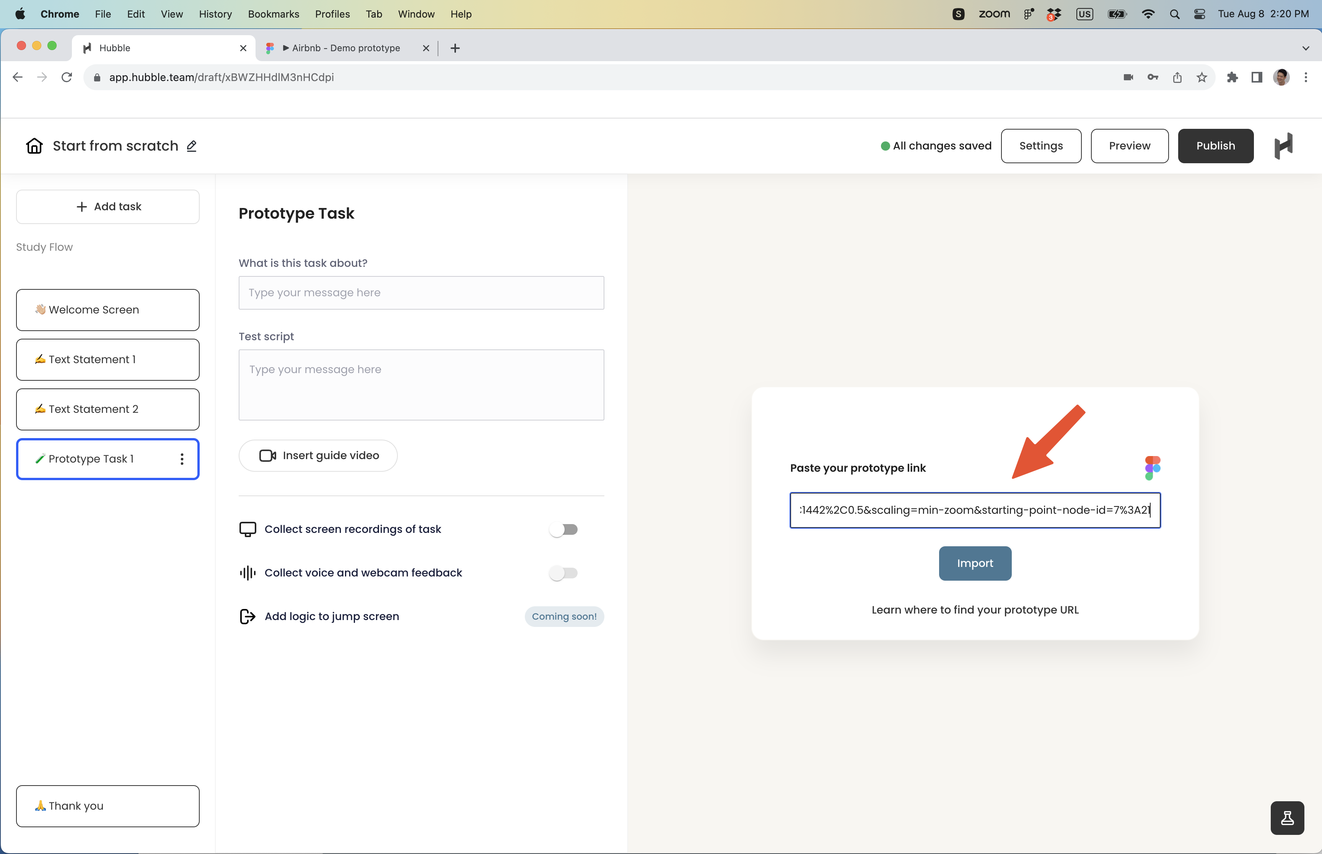Open three-dot menu on Prototype Task 1
This screenshot has height=854, width=1322.
click(182, 459)
